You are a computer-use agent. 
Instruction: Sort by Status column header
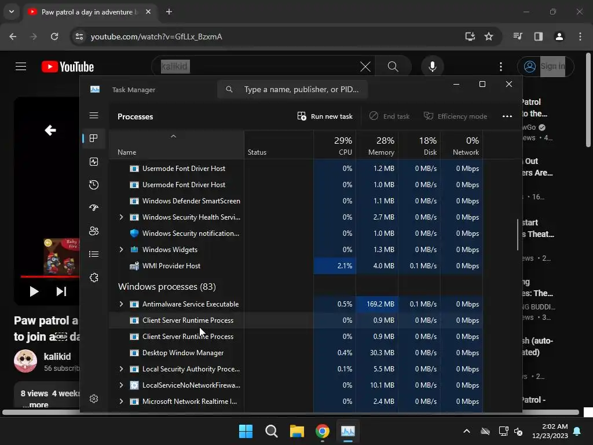[279, 145]
